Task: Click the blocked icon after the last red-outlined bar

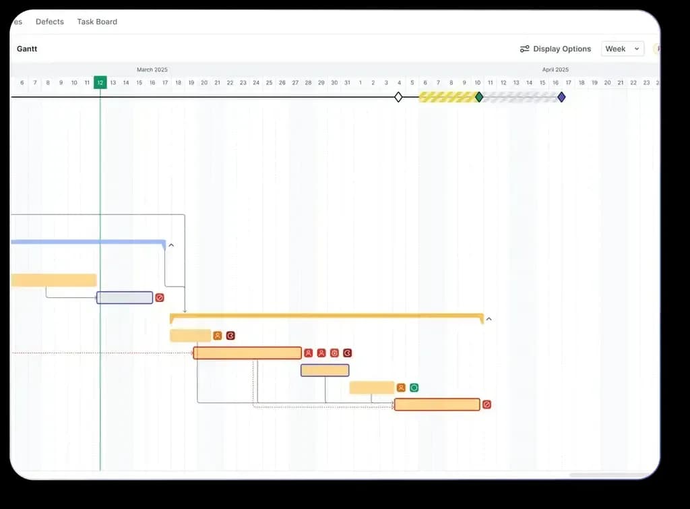Action: tap(487, 405)
